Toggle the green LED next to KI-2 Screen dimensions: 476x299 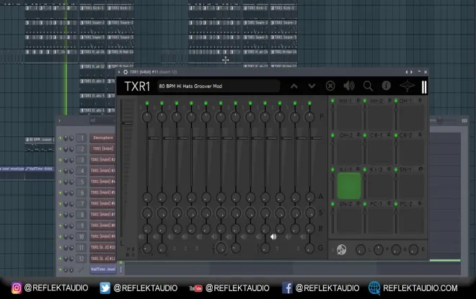(365, 169)
